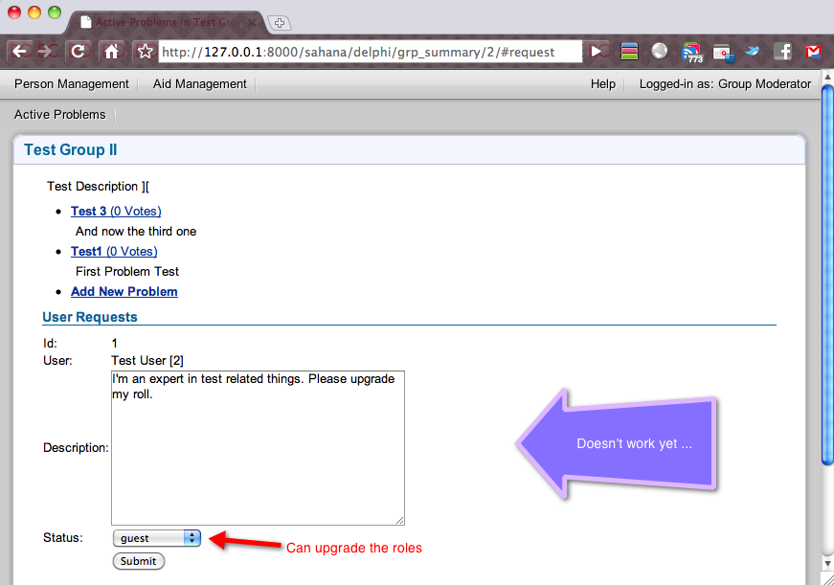Click the Add New Problem link
Viewport: 834px width, 585px height.
pos(124,292)
